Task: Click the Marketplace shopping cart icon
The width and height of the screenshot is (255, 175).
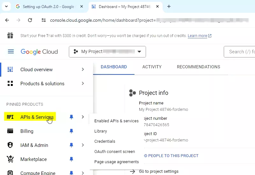Action: (x=10, y=159)
